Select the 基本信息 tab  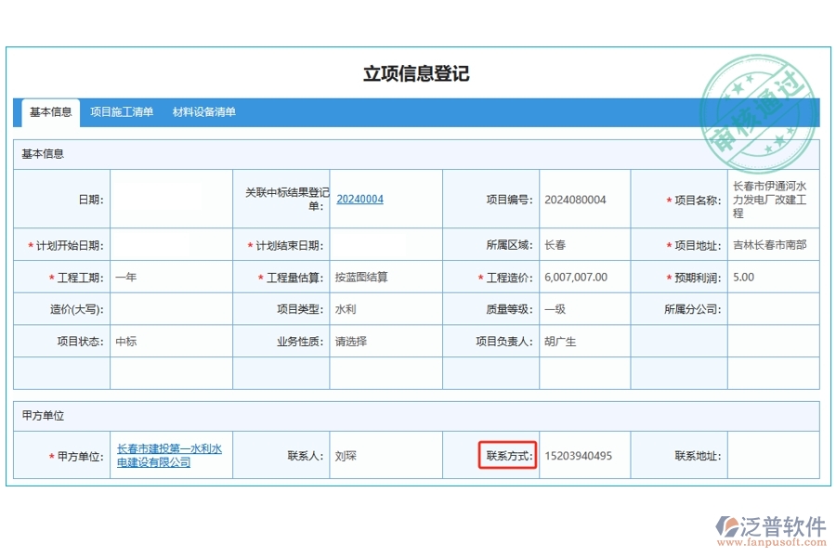pos(51,112)
